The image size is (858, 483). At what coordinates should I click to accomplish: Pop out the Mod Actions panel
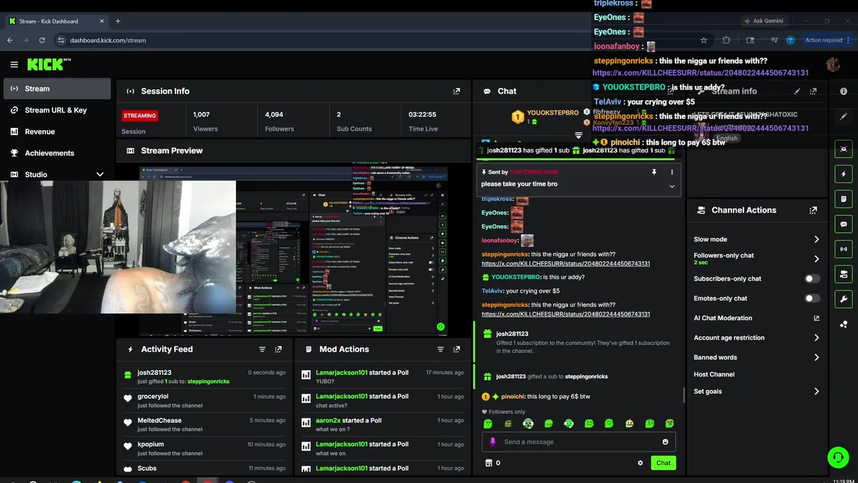pyautogui.click(x=456, y=350)
